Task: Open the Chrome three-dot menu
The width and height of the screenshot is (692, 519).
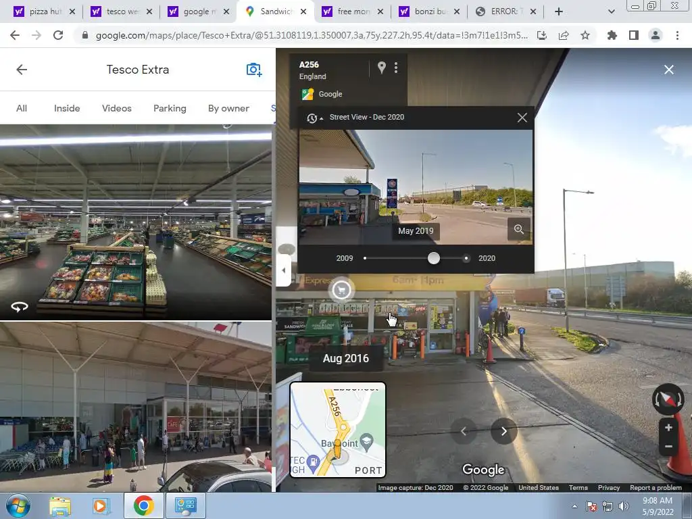Action: click(677, 35)
